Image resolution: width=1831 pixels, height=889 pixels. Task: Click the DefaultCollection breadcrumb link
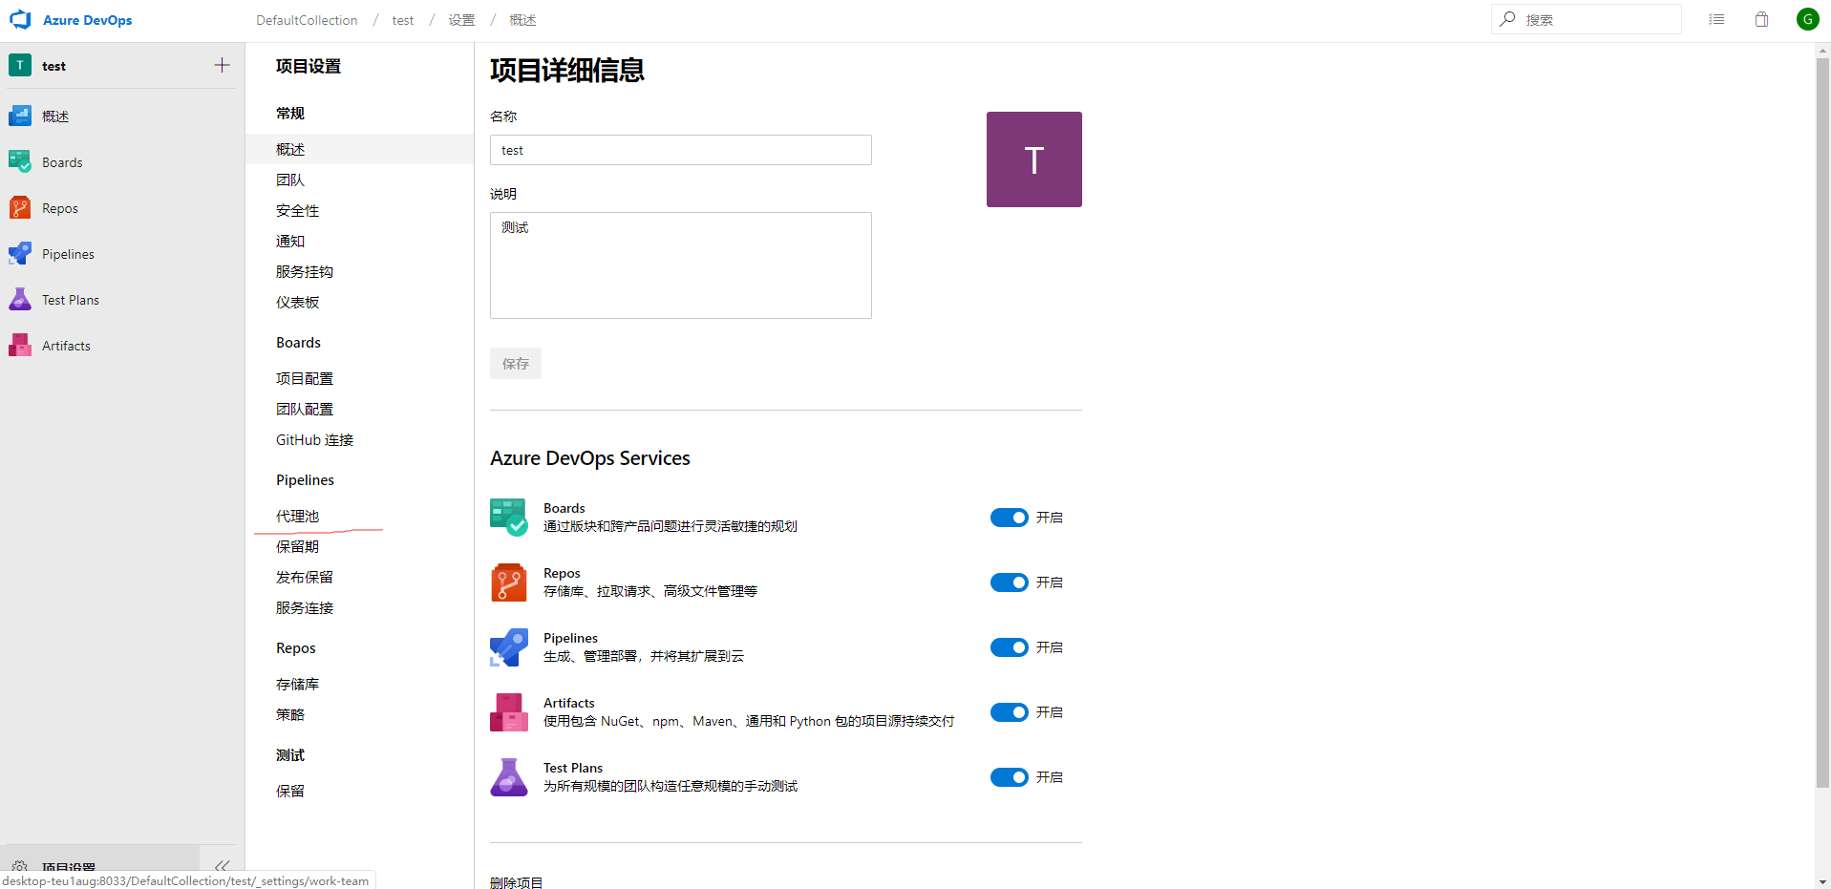307,20
